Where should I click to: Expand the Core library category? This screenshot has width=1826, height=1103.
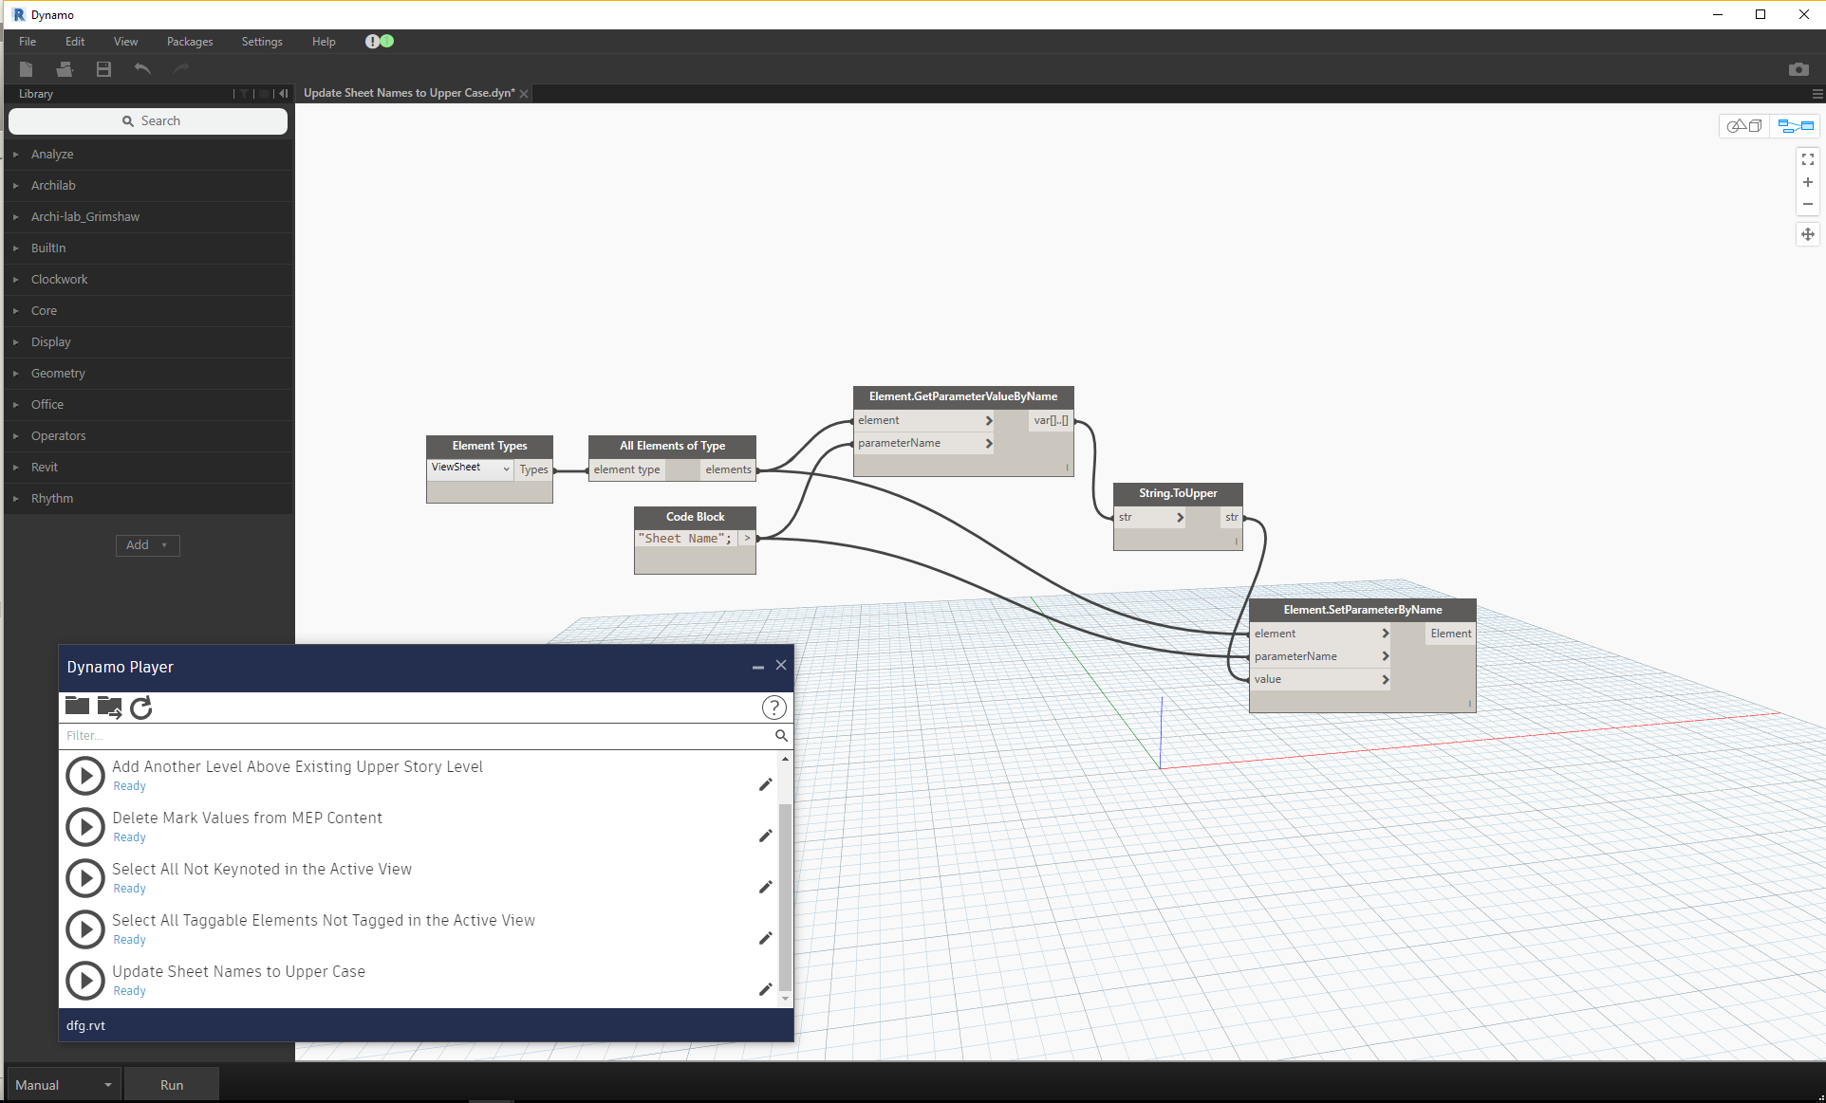point(148,311)
